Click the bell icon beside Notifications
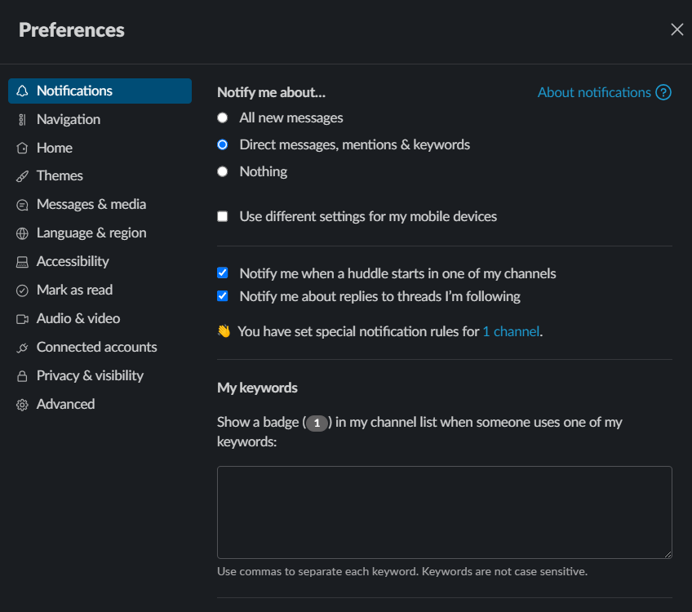The image size is (692, 612). pos(22,91)
